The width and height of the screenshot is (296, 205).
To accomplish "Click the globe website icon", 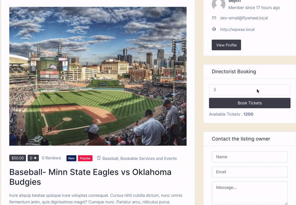I will pyautogui.click(x=214, y=29).
